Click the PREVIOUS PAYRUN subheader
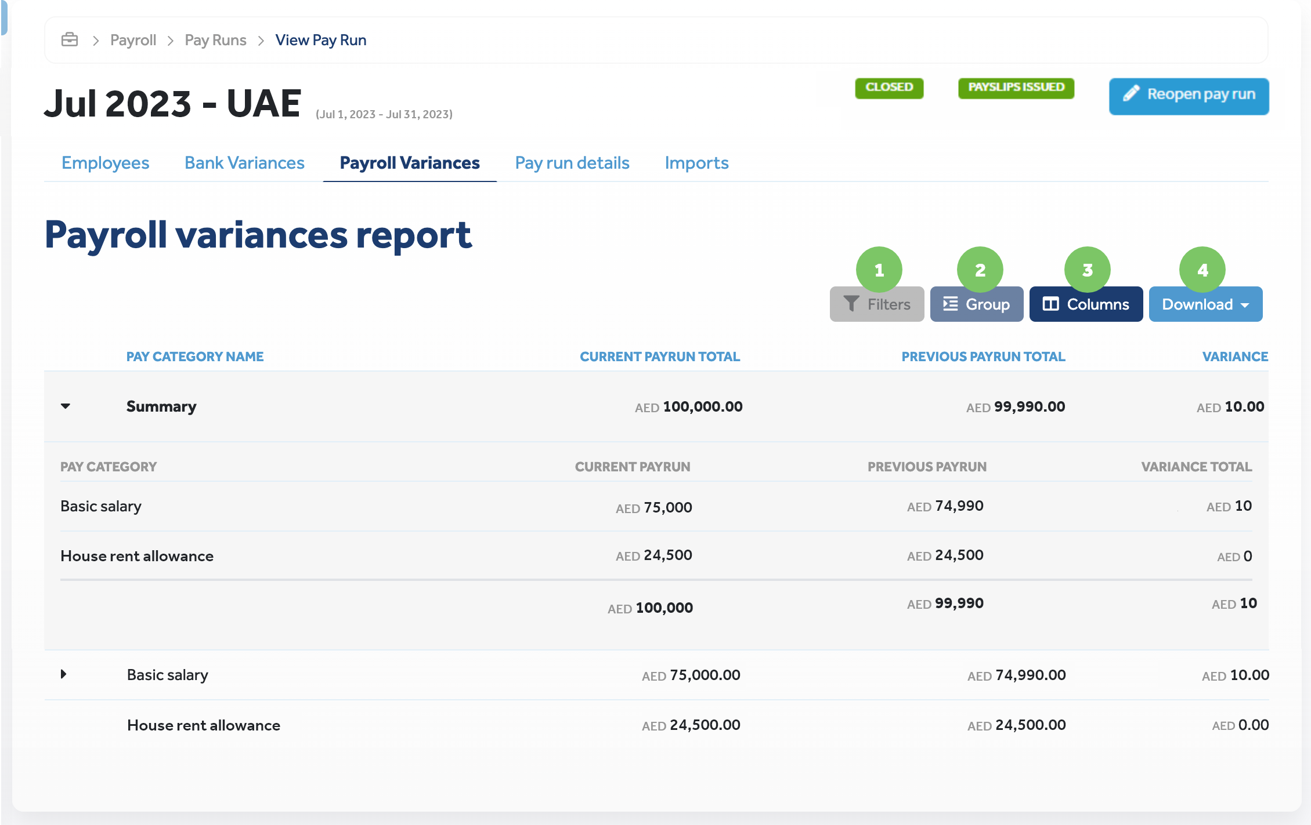Image resolution: width=1311 pixels, height=825 pixels. pos(927,467)
